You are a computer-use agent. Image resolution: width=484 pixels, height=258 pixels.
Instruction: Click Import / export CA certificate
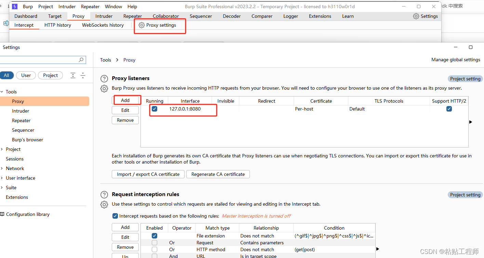coord(148,174)
